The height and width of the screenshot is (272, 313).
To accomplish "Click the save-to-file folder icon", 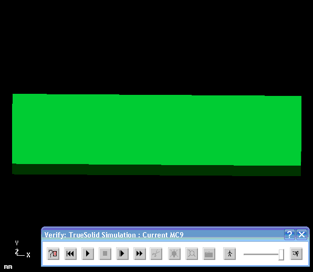I will [209, 254].
